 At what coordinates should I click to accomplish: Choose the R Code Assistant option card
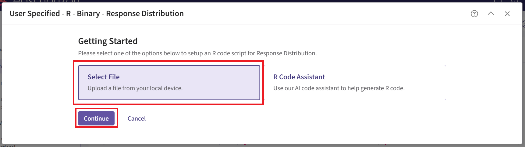(355, 83)
